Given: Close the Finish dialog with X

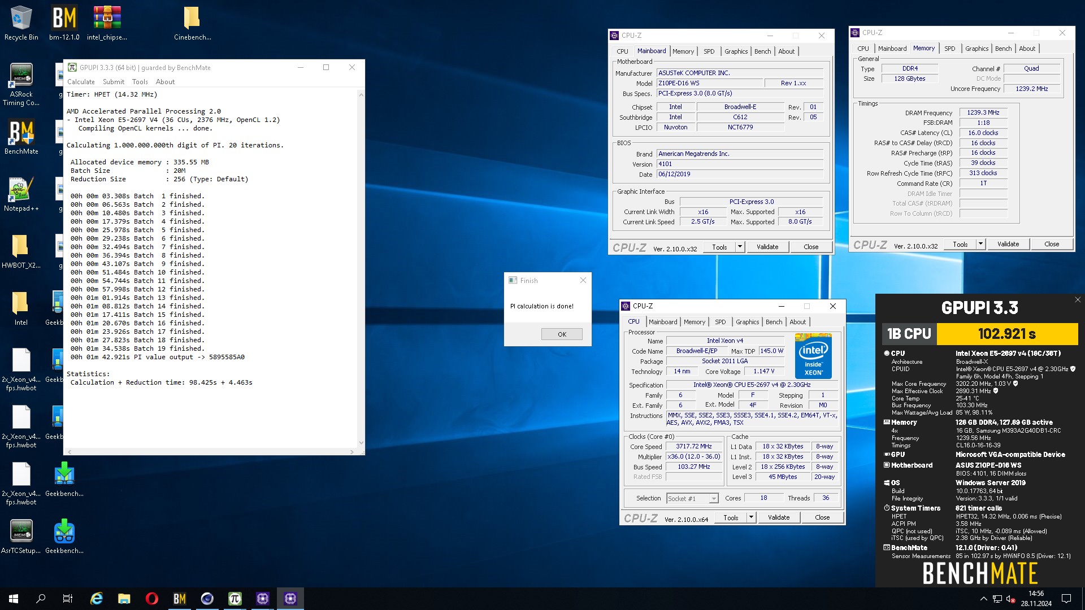Looking at the screenshot, I should [583, 280].
